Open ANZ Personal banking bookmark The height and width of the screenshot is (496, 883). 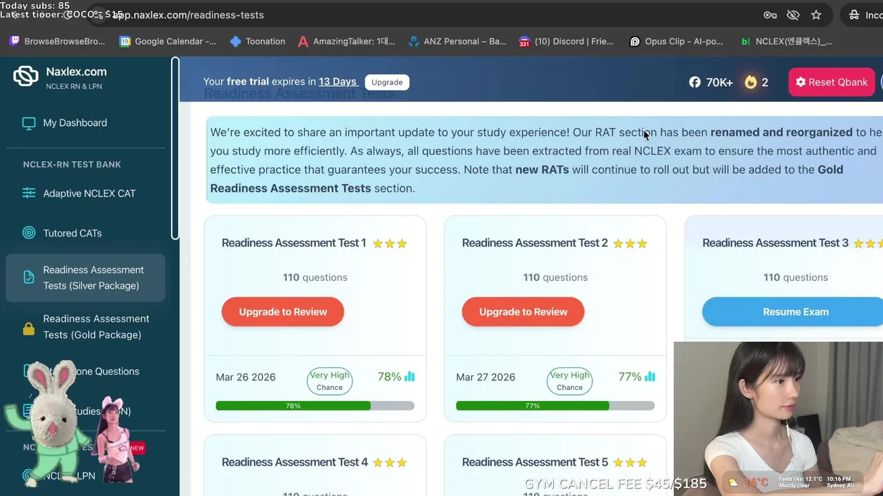point(457,41)
